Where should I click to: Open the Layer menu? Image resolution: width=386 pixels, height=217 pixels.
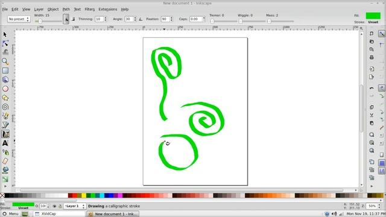click(x=39, y=10)
